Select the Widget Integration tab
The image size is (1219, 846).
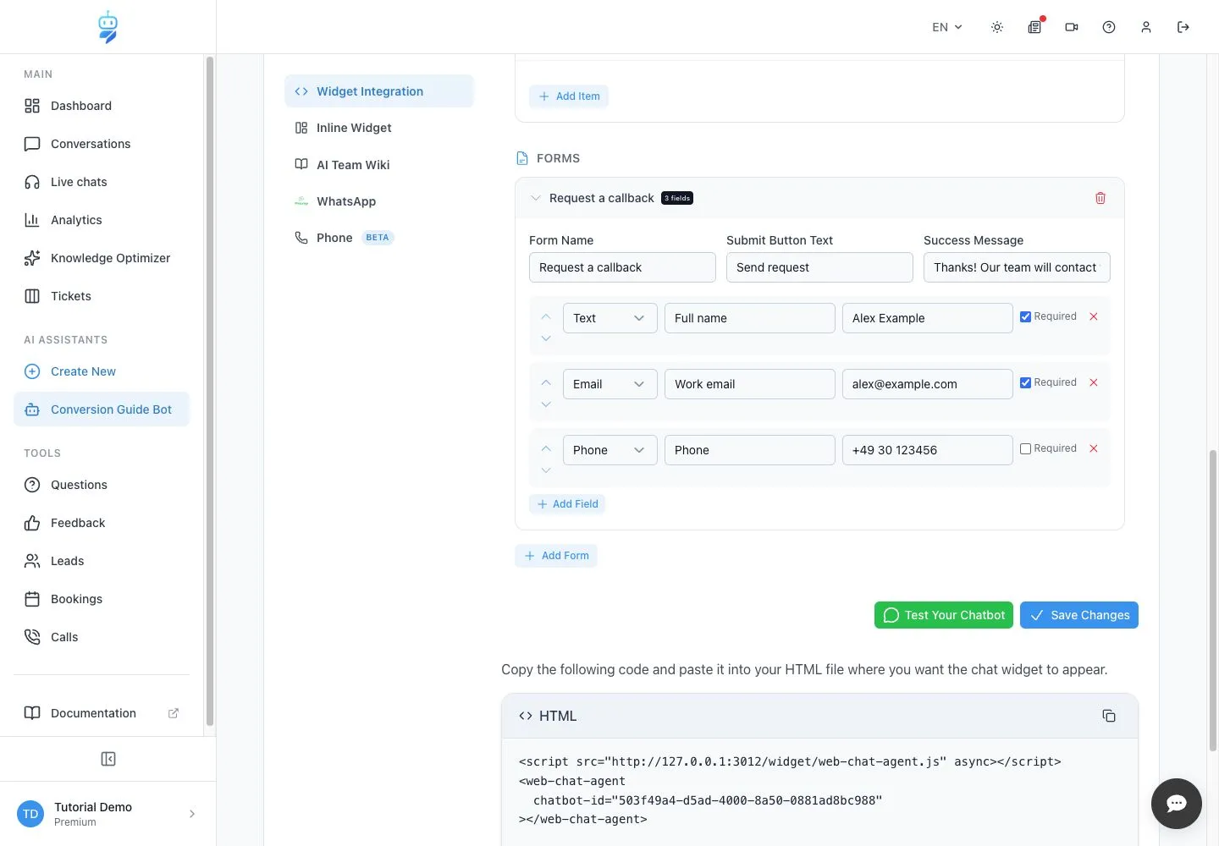(379, 91)
